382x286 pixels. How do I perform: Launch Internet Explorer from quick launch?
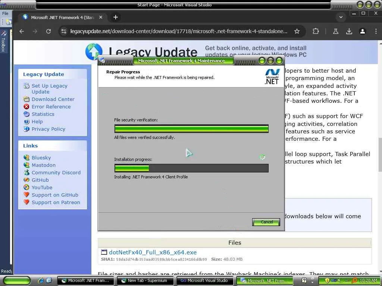41,281
